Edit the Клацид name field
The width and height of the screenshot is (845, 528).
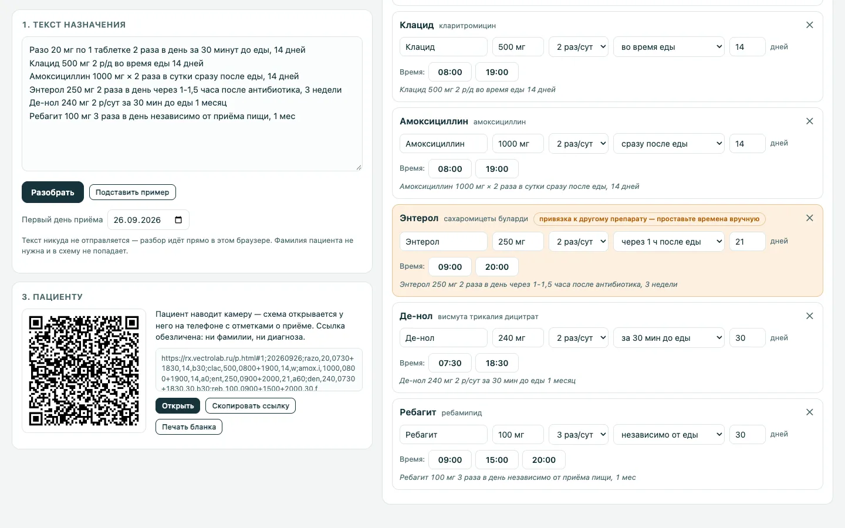444,47
